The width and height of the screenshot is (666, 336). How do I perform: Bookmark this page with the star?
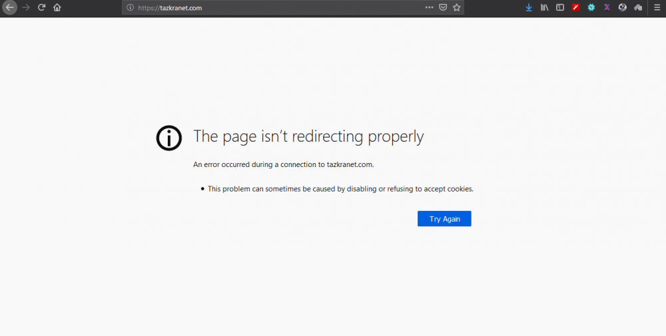pos(456,8)
